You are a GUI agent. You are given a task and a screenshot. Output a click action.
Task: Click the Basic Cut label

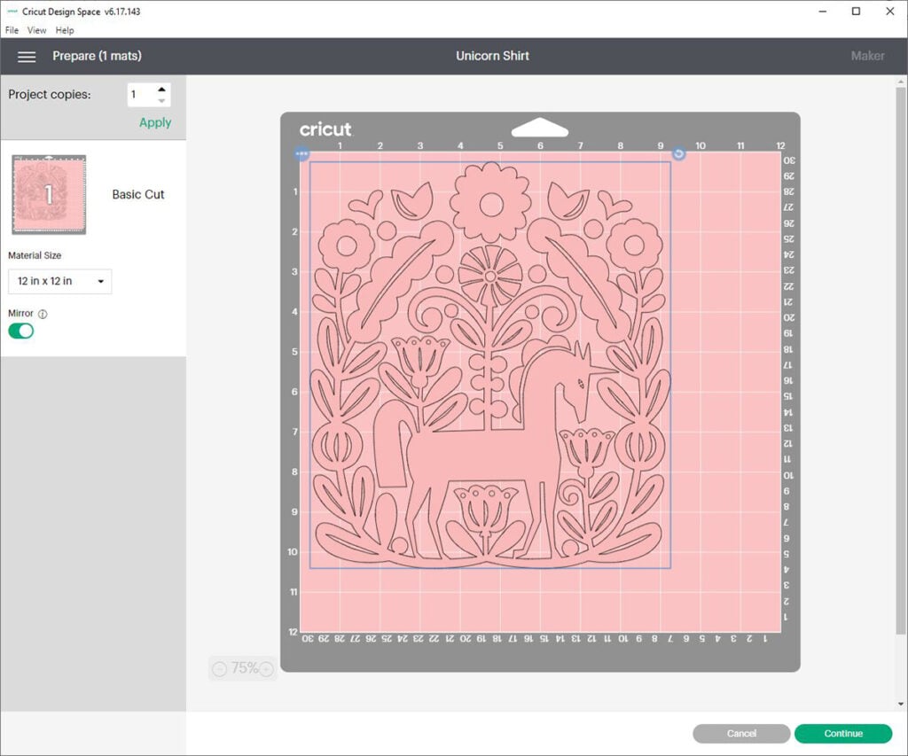click(x=137, y=194)
